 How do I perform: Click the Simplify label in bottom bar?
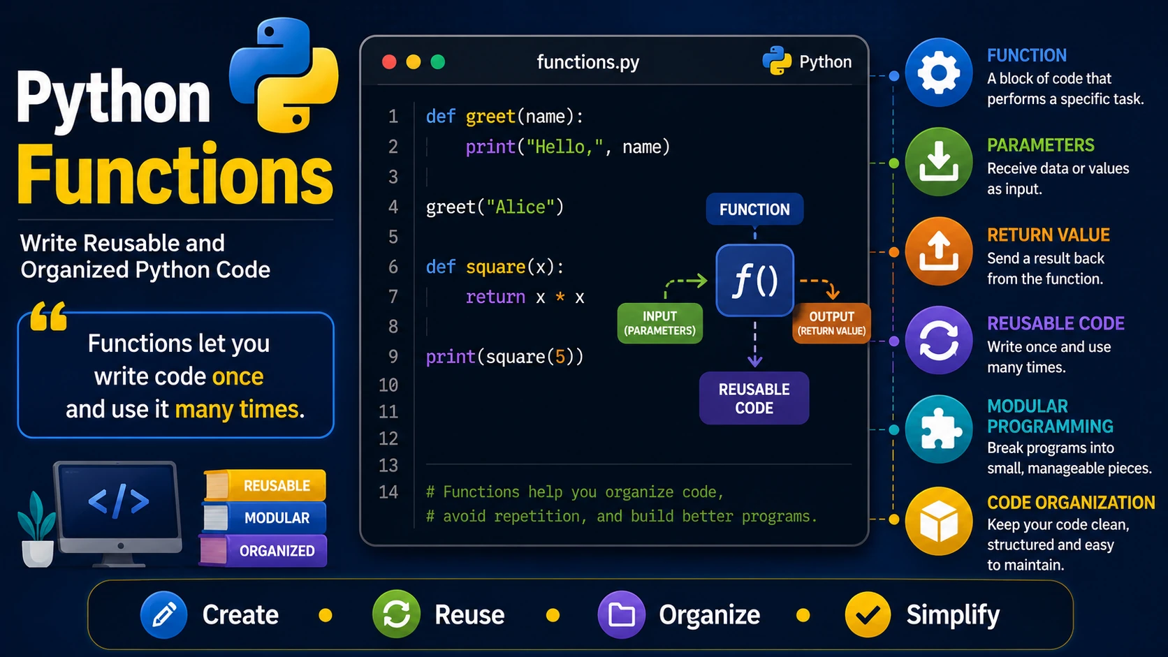click(953, 615)
